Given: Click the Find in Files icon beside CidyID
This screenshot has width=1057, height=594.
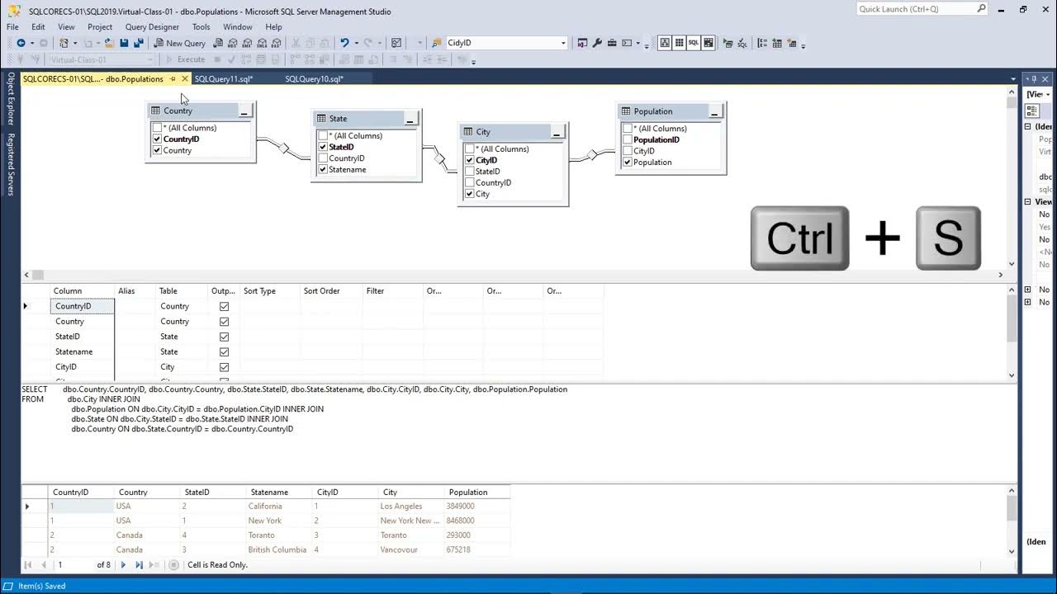Looking at the screenshot, I should point(437,43).
